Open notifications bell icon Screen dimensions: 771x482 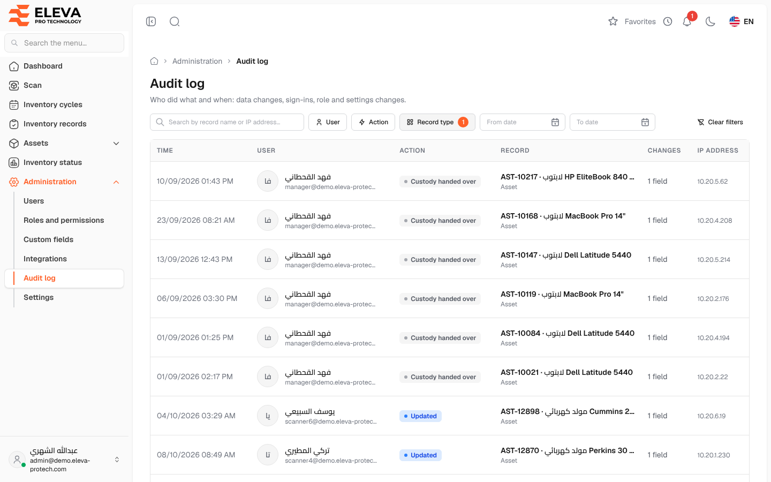687,21
